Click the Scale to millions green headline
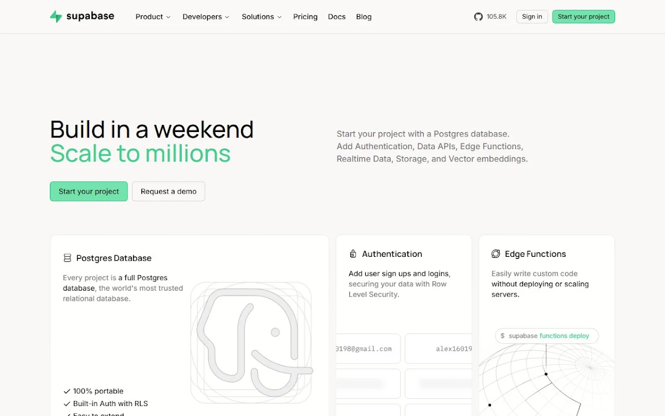The width and height of the screenshot is (665, 416). (140, 154)
